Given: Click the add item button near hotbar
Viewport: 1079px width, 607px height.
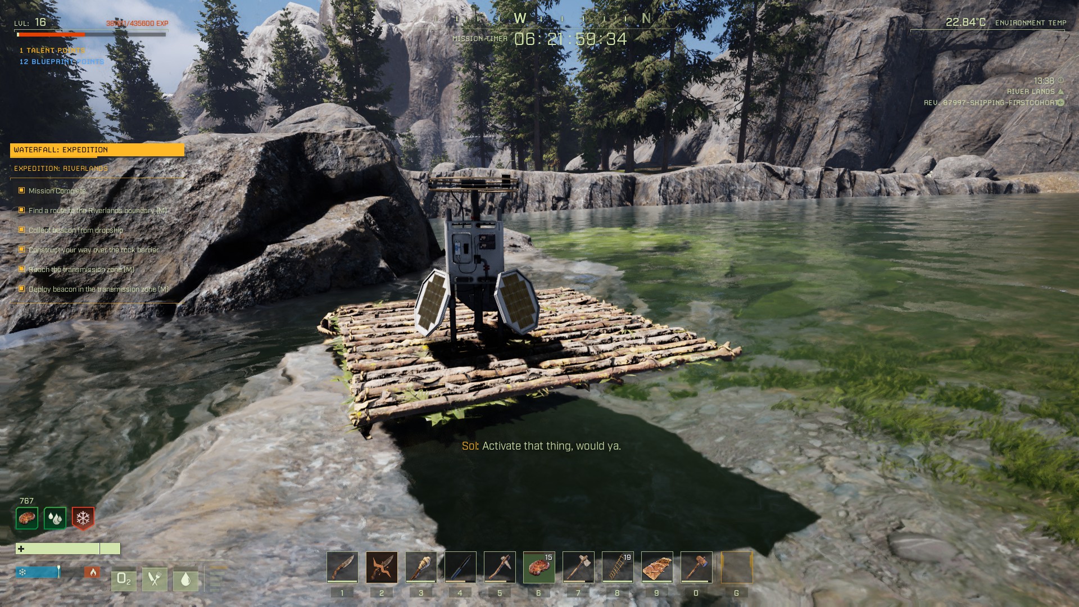Looking at the screenshot, I should pos(21,548).
